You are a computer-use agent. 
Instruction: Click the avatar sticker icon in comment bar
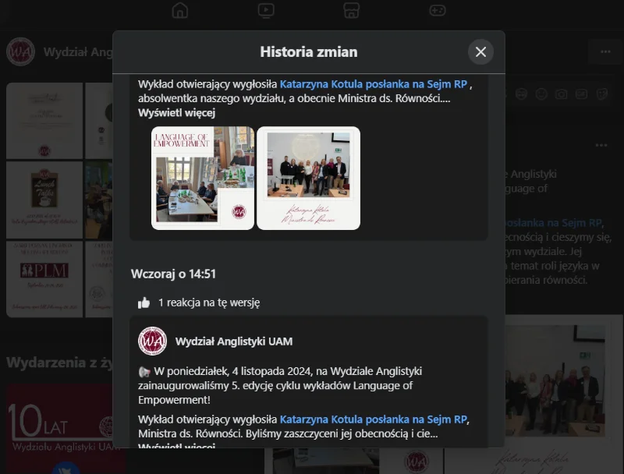click(x=521, y=94)
